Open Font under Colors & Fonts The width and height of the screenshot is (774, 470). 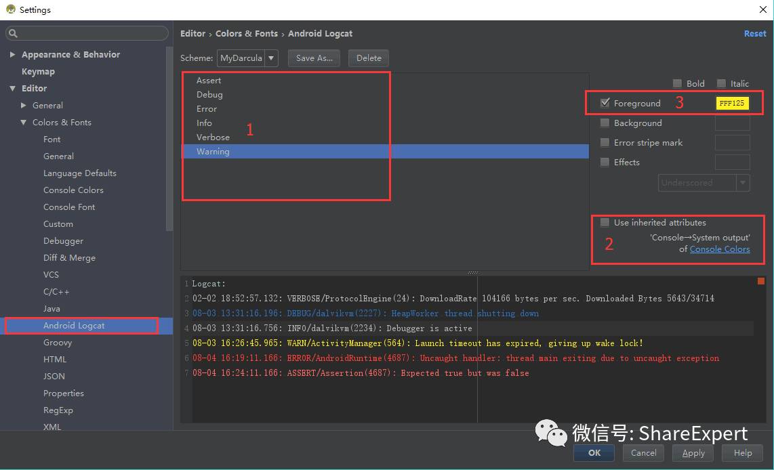point(52,139)
